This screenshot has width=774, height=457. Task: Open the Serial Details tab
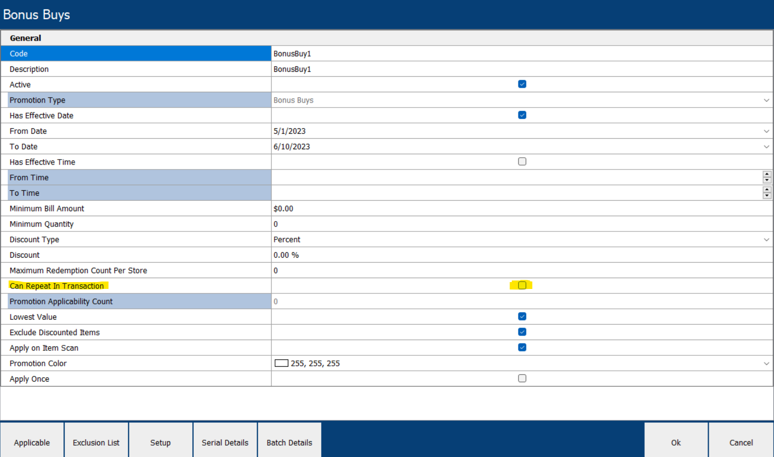pos(225,442)
